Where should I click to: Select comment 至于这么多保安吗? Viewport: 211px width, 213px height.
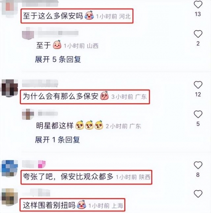pyautogui.click(x=53, y=16)
